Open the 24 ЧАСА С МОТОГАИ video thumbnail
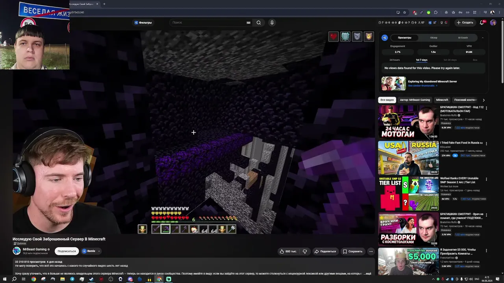The image size is (504, 283). tap(408, 122)
